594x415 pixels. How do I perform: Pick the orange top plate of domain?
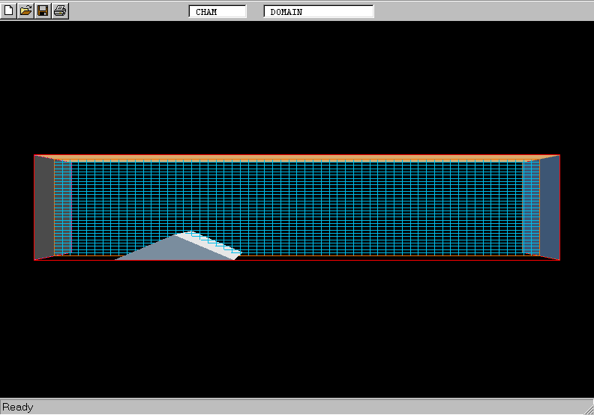click(296, 157)
